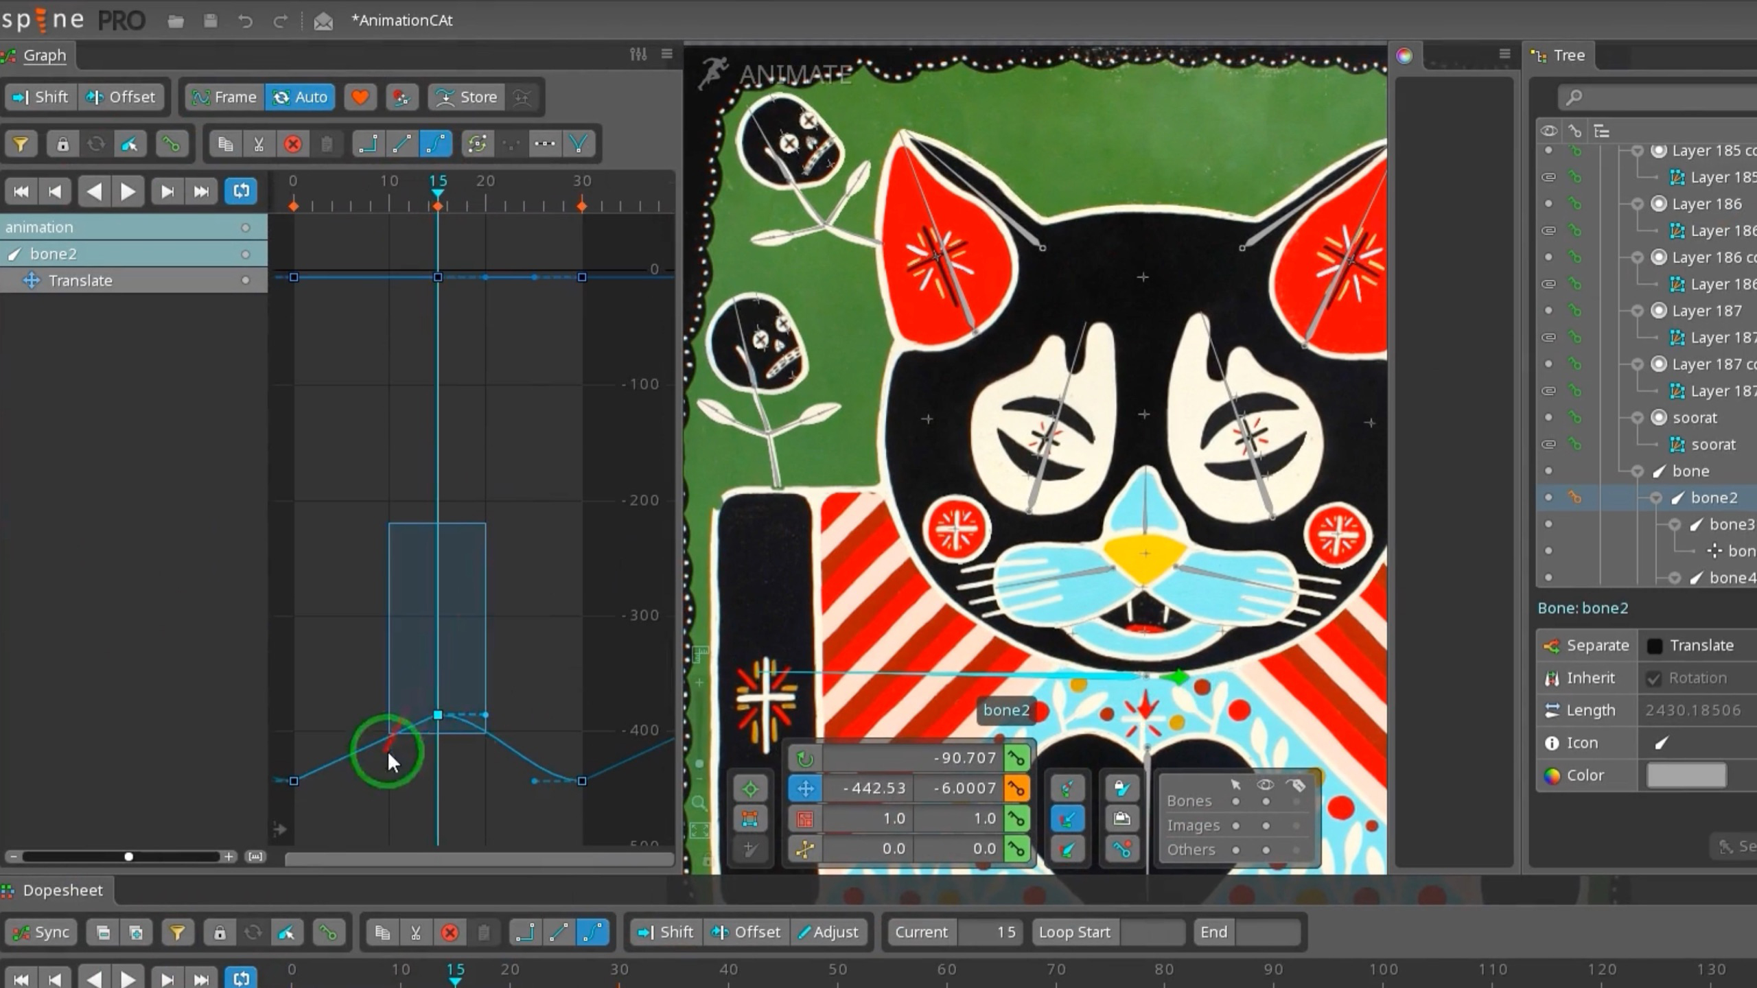The width and height of the screenshot is (1757, 988).
Task: Key the rotation value with green key button
Action: point(1016,759)
